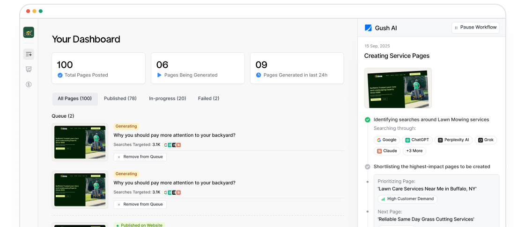
Task: Click the gray check beside Shortlisting step
Action: [x=367, y=167]
